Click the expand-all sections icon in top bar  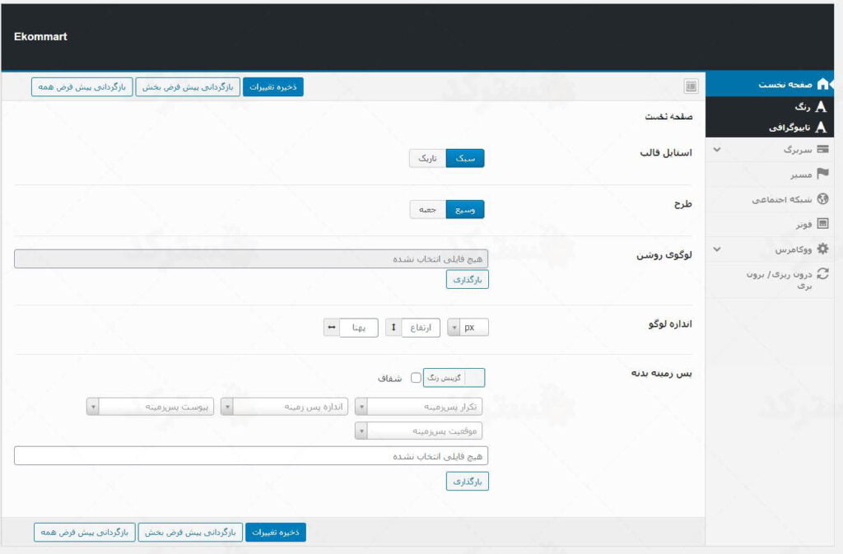[691, 86]
